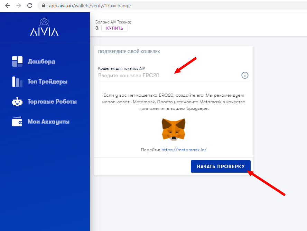Image resolution: width=307 pixels, height=231 pixels.
Task: Reload the page with refresh icon
Action: point(30,6)
